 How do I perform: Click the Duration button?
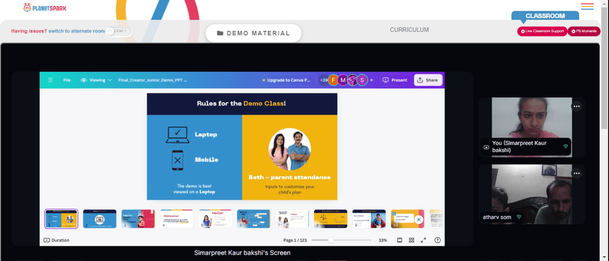57,240
